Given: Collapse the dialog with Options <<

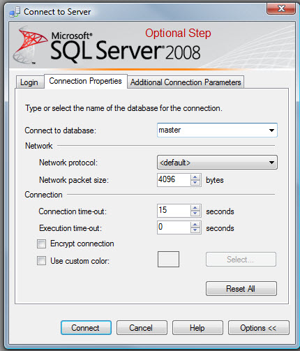Looking at the screenshot, I should pos(259,328).
